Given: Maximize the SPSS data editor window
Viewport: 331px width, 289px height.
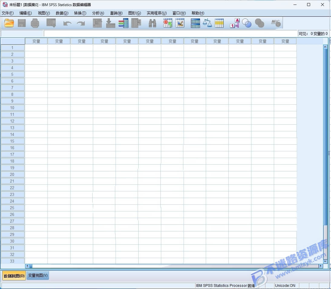Looking at the screenshot, I should [309, 5].
